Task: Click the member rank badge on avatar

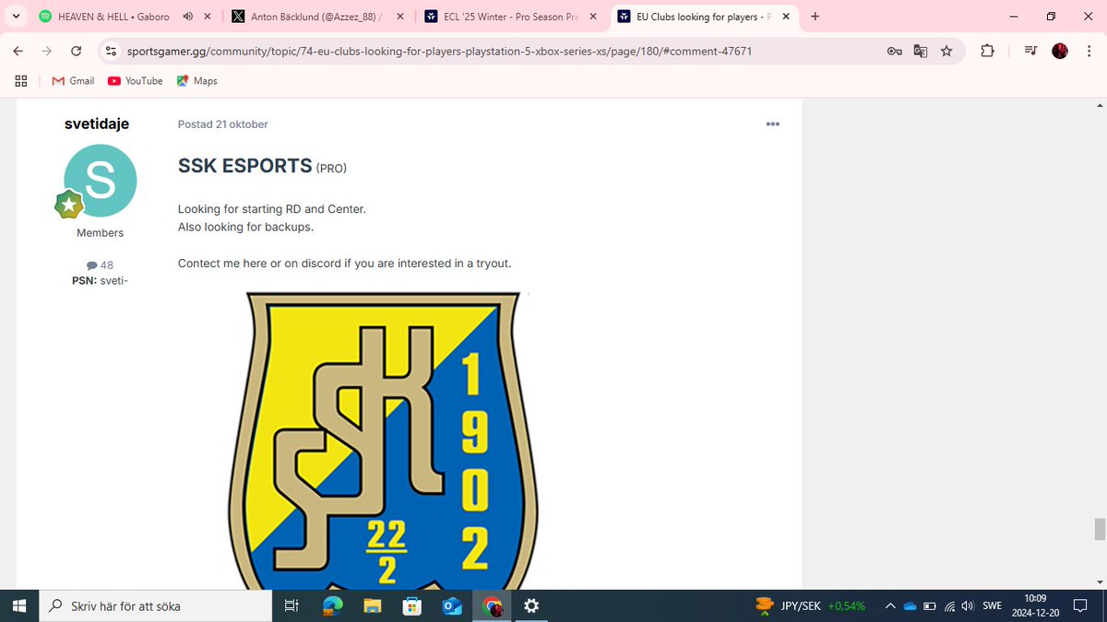Action: click(69, 205)
